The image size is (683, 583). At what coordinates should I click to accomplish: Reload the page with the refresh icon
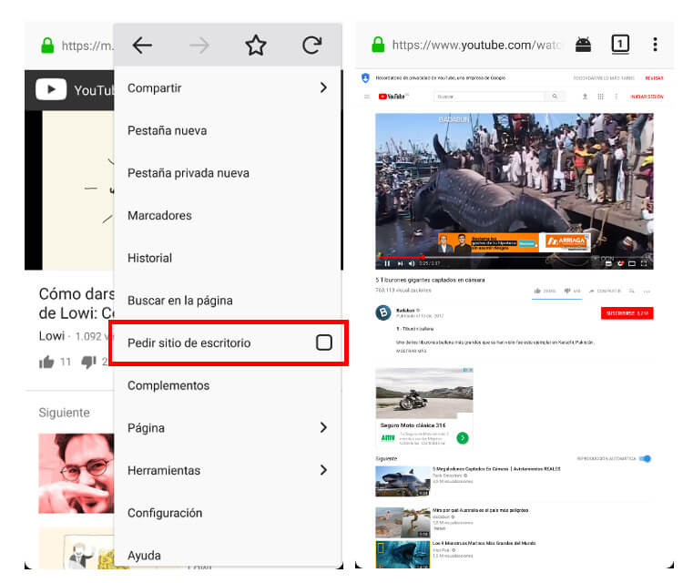pos(311,45)
